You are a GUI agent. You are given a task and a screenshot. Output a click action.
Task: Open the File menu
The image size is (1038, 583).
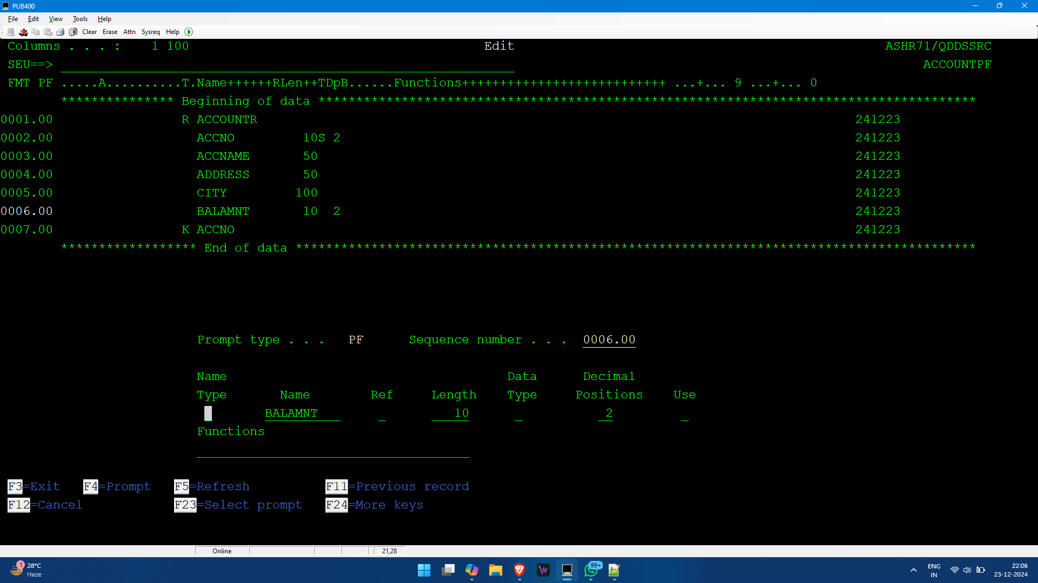click(12, 18)
